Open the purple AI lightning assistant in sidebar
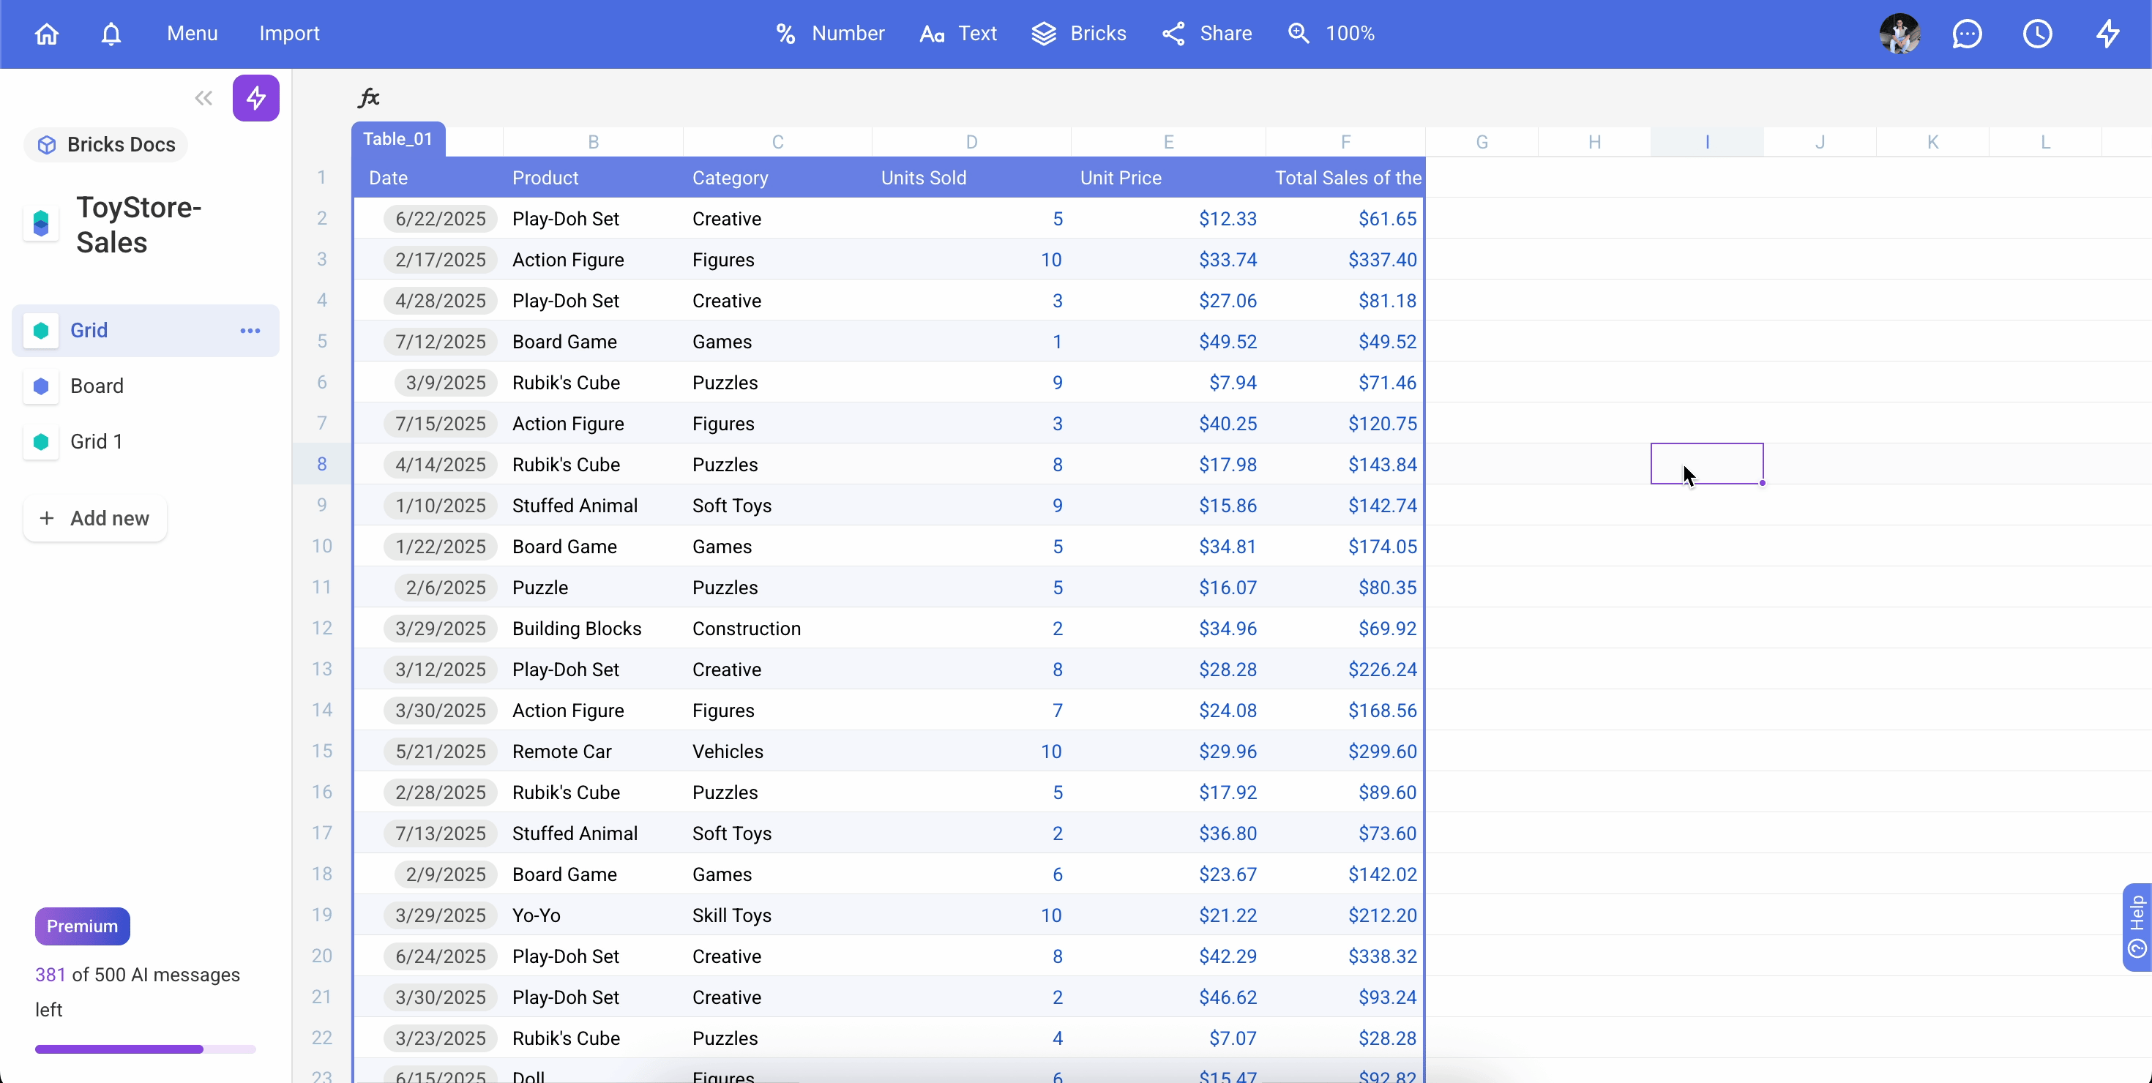 click(x=255, y=98)
